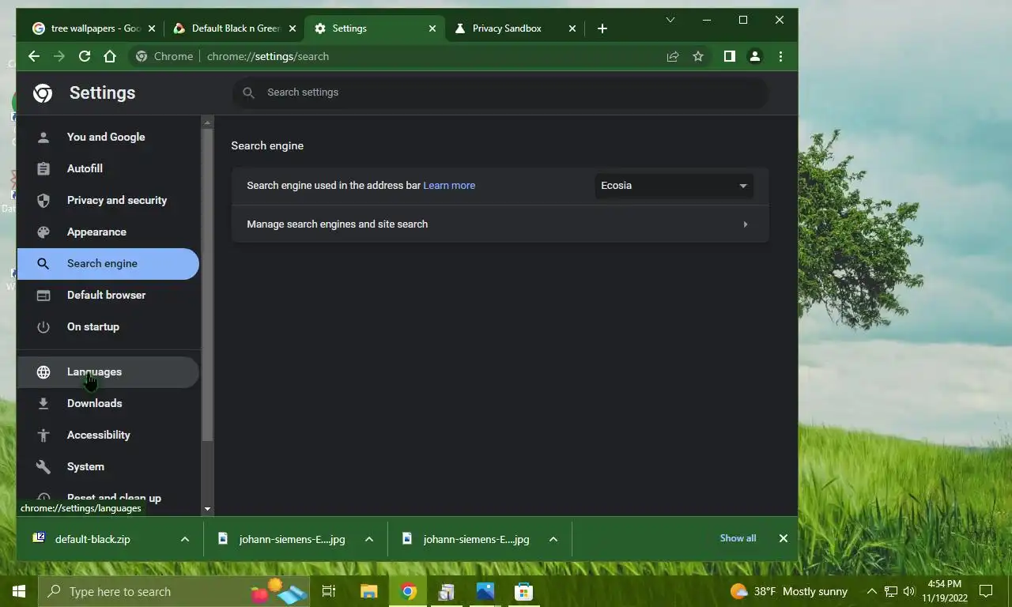Click the address bar URL

[x=268, y=56]
